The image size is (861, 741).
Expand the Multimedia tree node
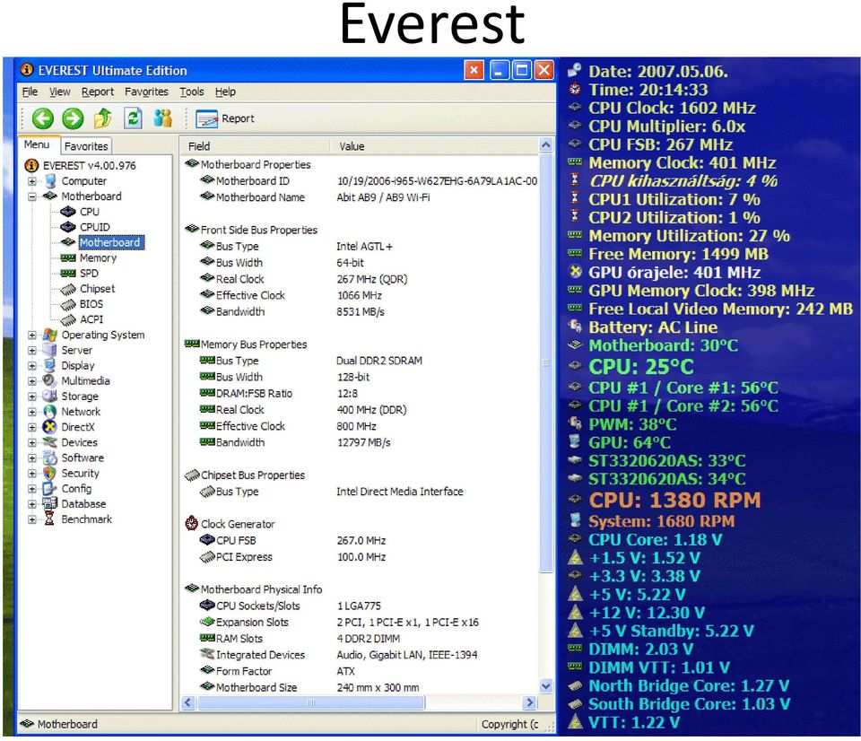click(32, 380)
